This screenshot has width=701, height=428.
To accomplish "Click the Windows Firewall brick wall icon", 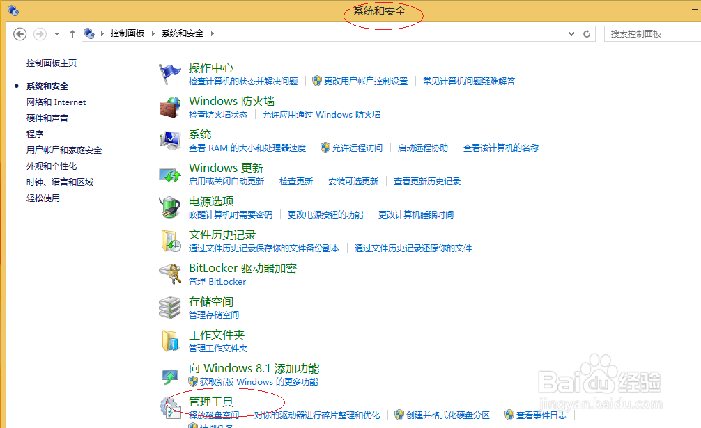I will click(170, 108).
